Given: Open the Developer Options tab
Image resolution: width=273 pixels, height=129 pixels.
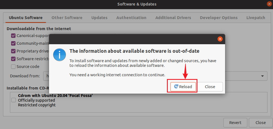Looking at the screenshot, I should click(219, 18).
